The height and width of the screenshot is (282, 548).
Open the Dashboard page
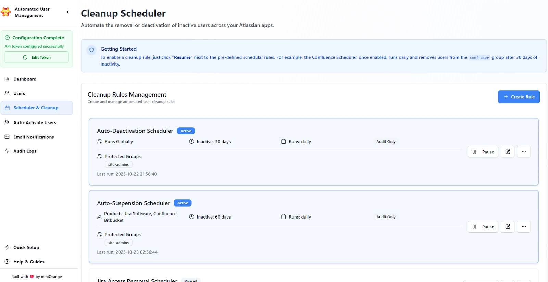pos(37,79)
